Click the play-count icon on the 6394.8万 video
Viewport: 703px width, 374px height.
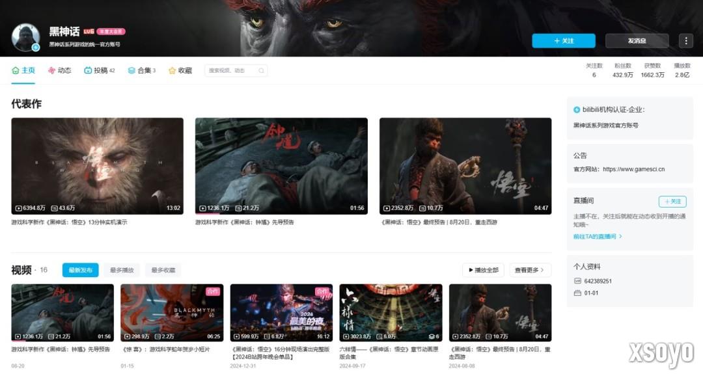coord(18,208)
